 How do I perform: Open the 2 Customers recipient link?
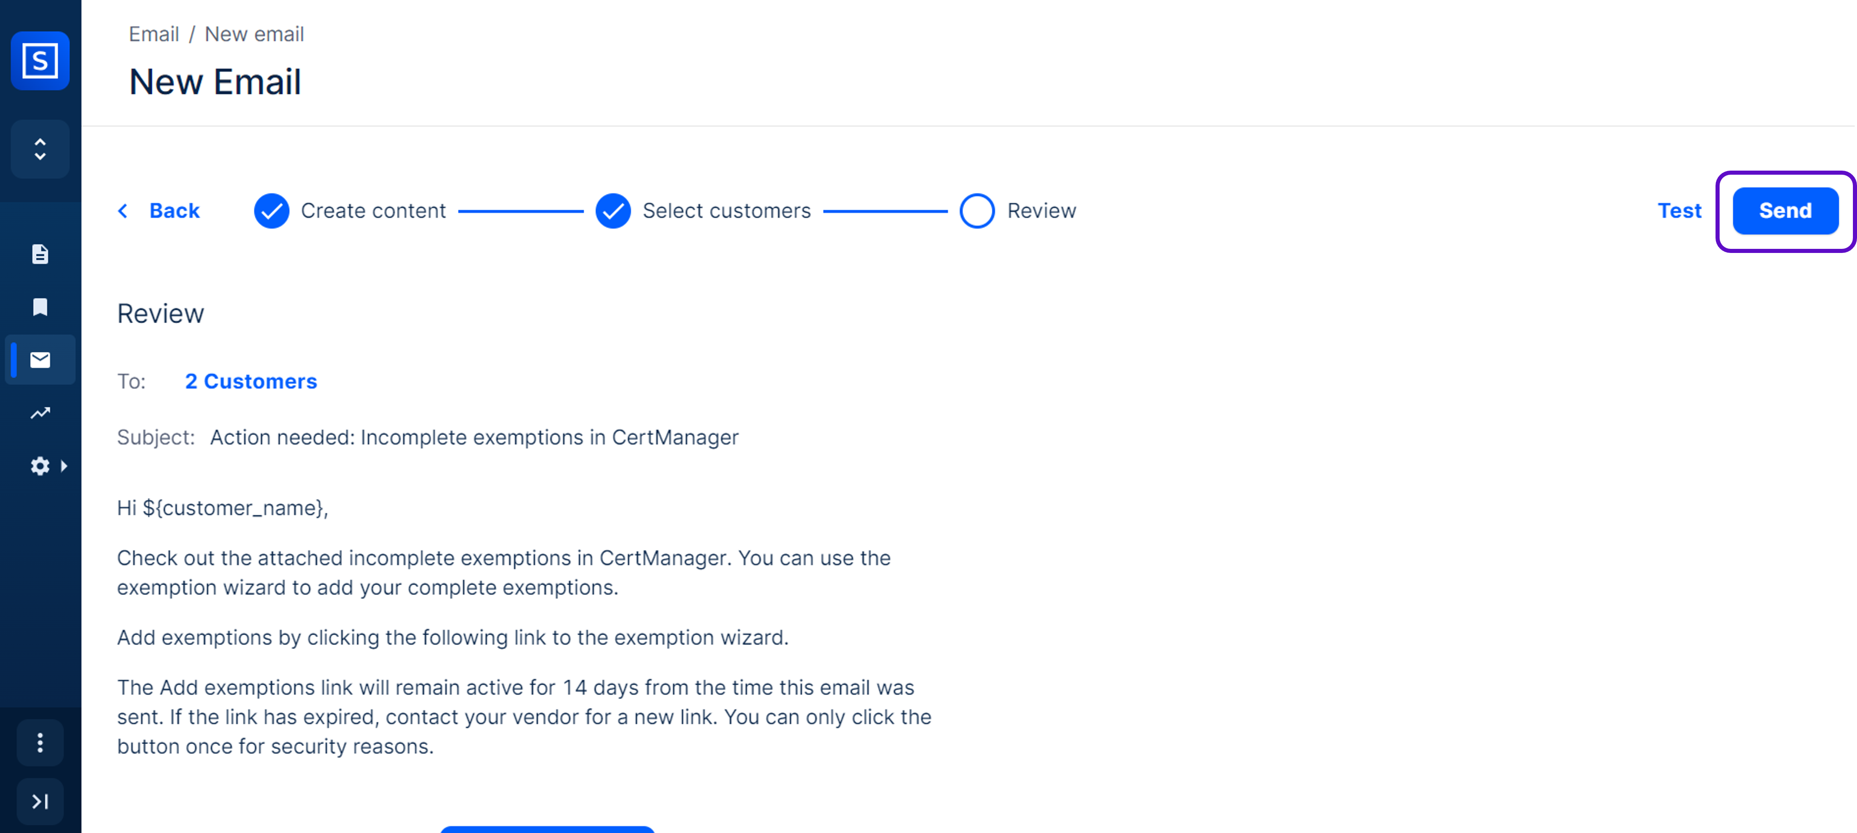coord(250,381)
